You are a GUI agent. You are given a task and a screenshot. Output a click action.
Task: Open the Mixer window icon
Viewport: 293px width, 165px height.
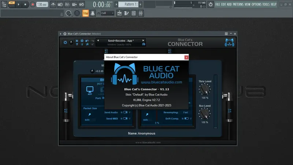141,13
